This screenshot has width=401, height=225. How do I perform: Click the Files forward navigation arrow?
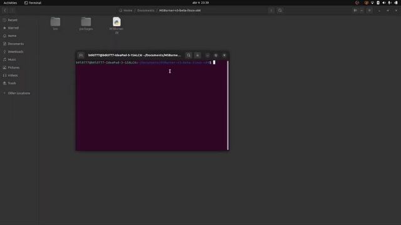(12, 11)
